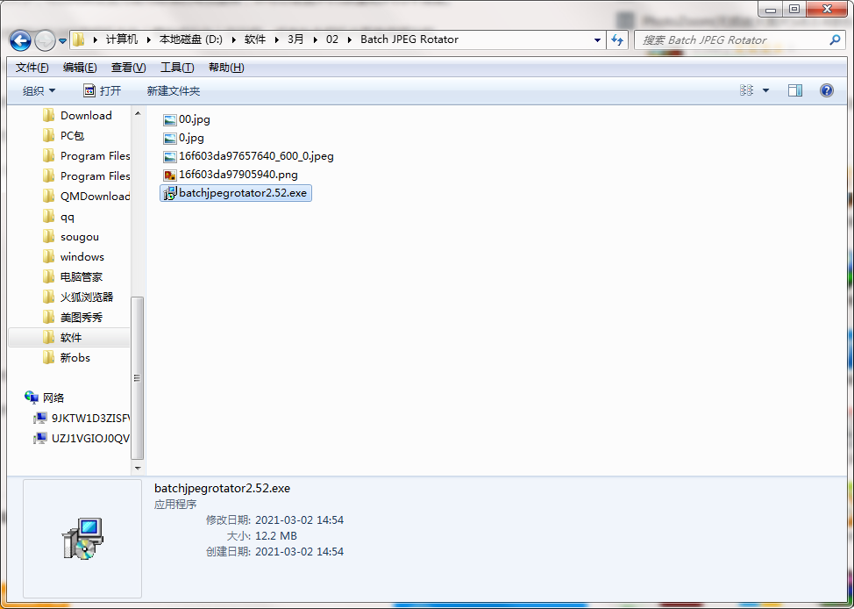The image size is (854, 609).
Task: Focus the 搜索 Batch JPEG Rotator search box
Action: coord(740,39)
